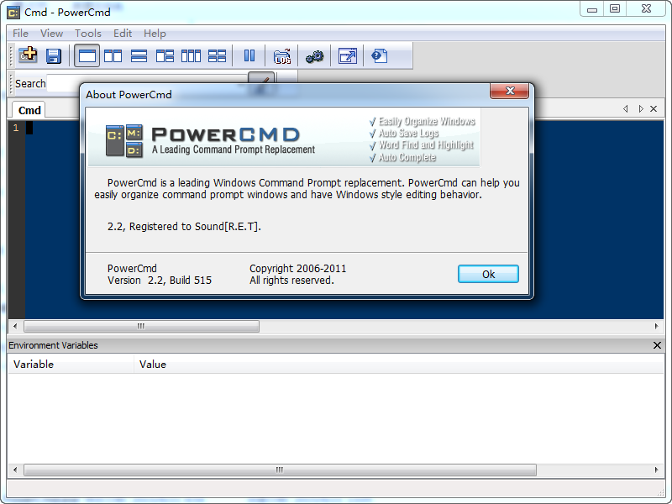This screenshot has height=504, width=672.
Task: Click the save log floppy icon
Action: (x=54, y=55)
